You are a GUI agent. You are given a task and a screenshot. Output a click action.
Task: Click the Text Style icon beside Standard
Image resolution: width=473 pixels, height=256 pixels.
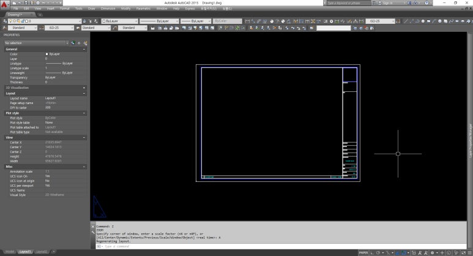[x=4, y=28]
